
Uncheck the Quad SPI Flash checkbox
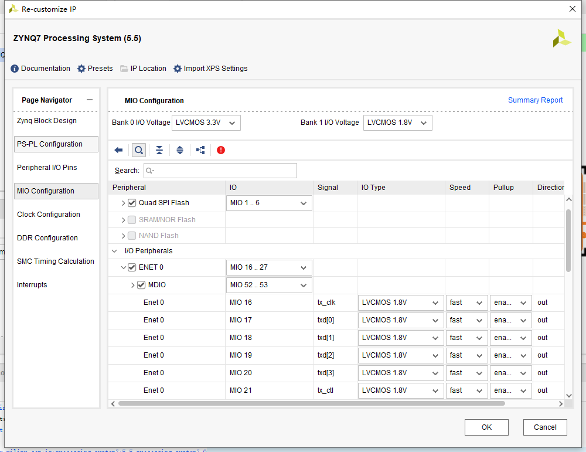131,203
